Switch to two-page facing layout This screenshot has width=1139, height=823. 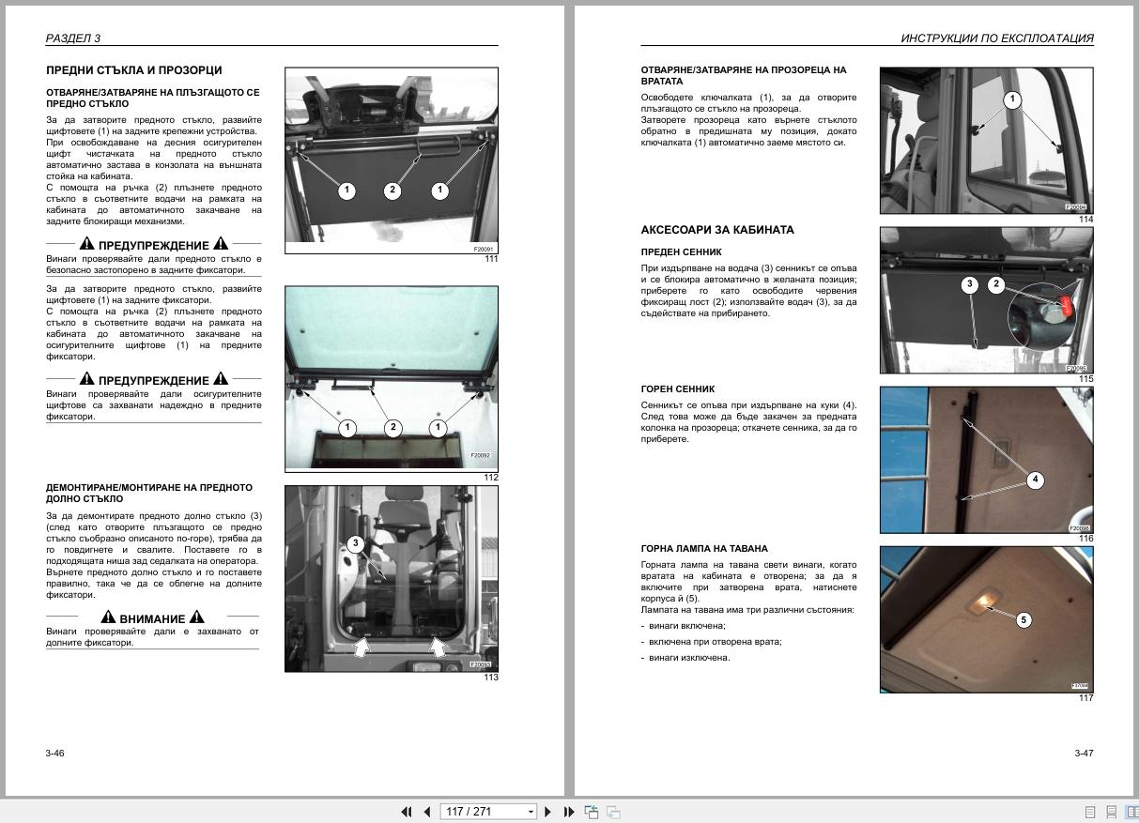[x=1131, y=813]
